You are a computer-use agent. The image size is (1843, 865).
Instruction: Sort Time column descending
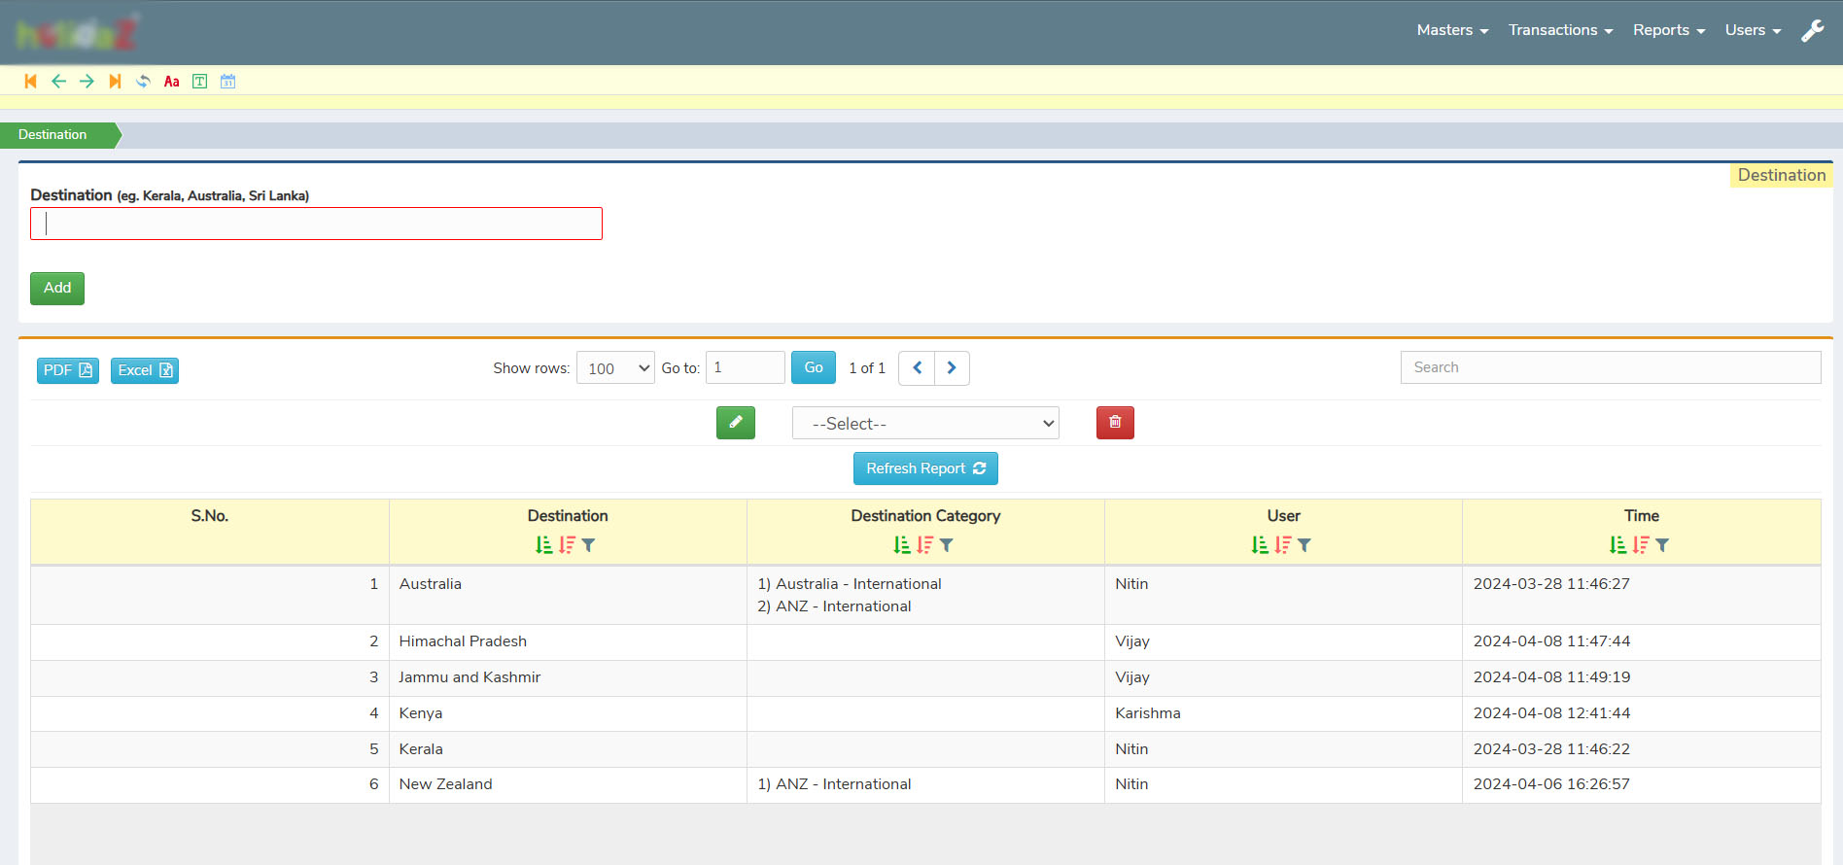tap(1641, 545)
